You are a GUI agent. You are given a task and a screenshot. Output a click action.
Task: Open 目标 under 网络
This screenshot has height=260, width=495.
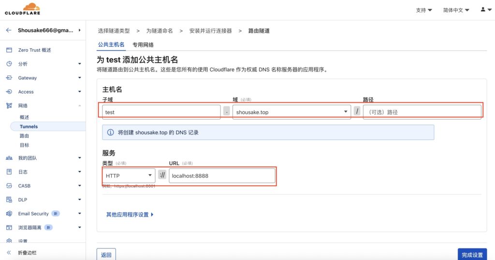24,145
